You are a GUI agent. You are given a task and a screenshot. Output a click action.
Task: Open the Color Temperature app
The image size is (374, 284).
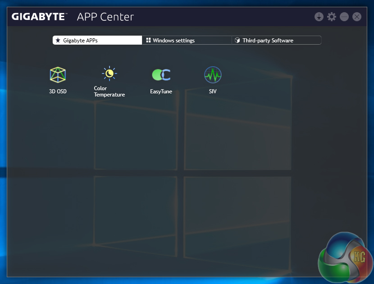coord(109,73)
